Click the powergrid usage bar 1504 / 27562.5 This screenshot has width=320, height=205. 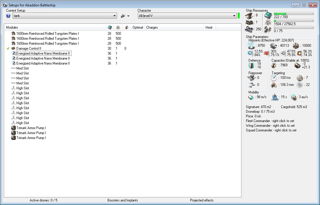click(294, 21)
